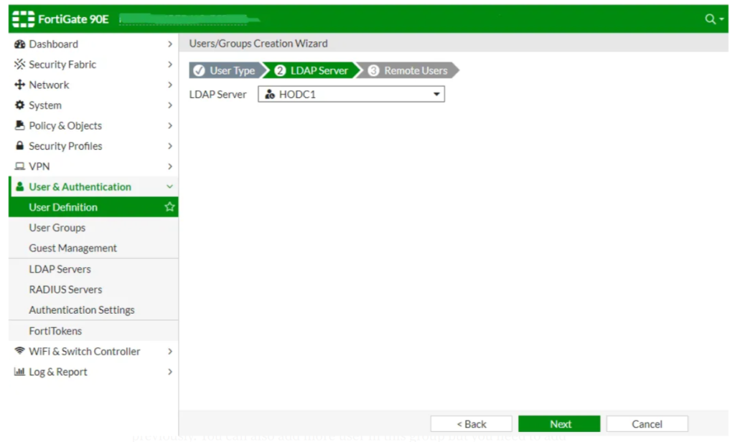Open the RADIUS Servers menu item

click(x=93, y=289)
